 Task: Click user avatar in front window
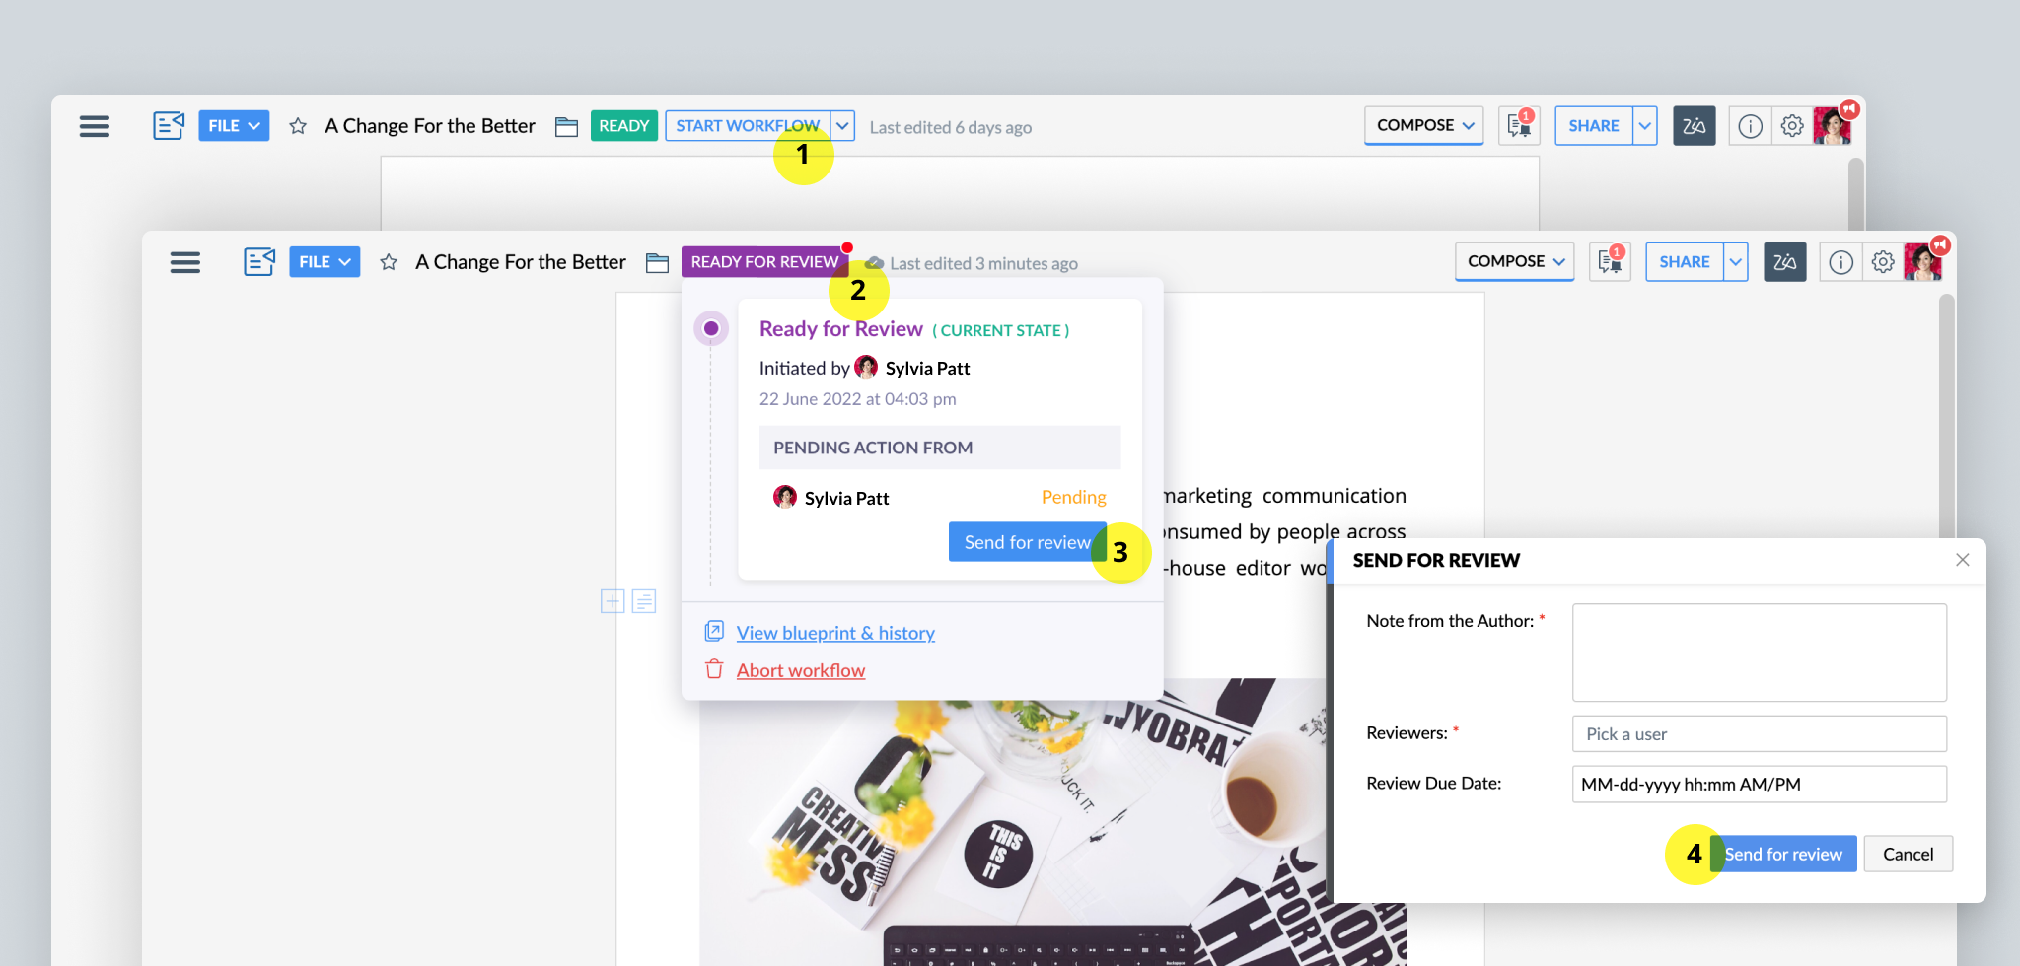pos(1922,262)
